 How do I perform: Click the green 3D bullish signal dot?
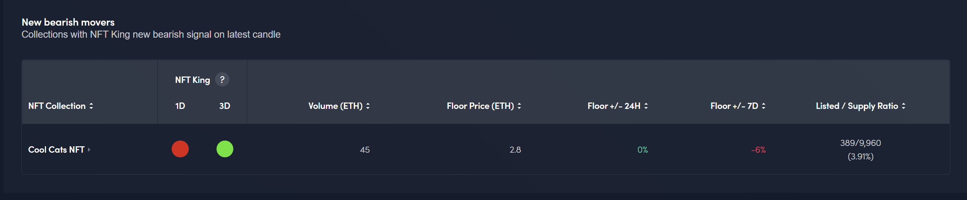click(x=225, y=149)
